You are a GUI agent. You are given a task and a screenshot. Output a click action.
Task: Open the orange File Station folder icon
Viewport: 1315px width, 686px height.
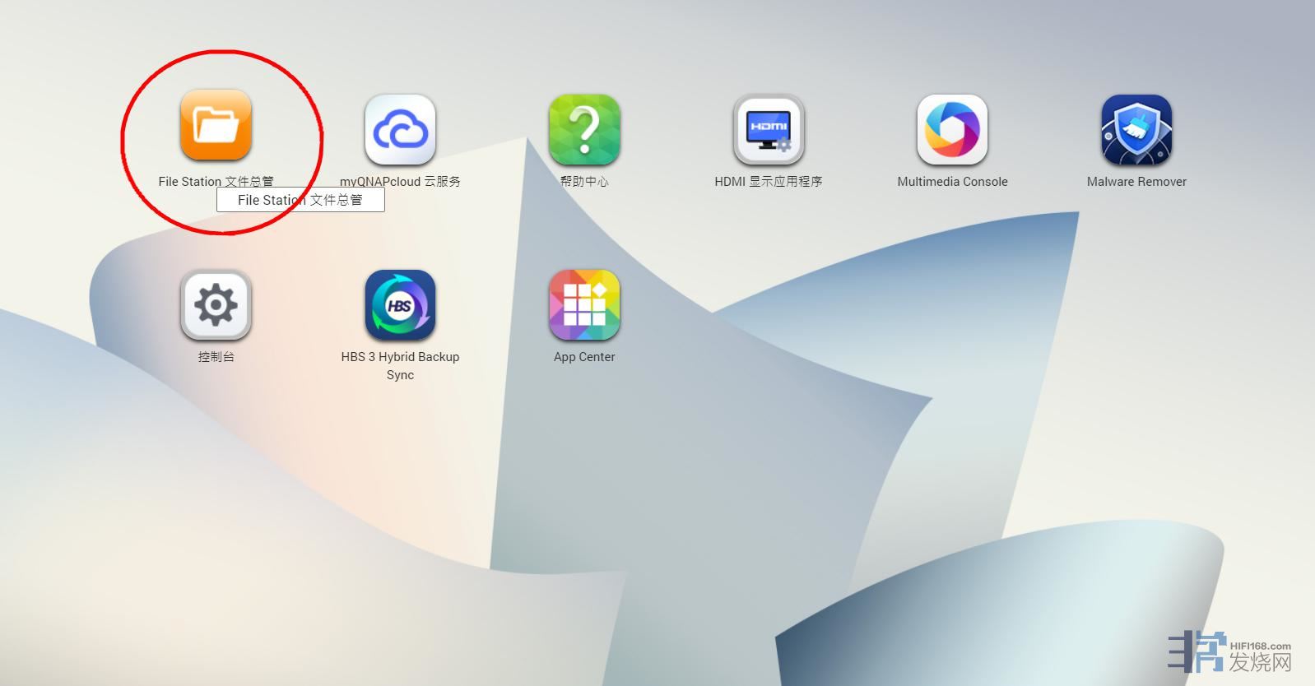tap(216, 125)
